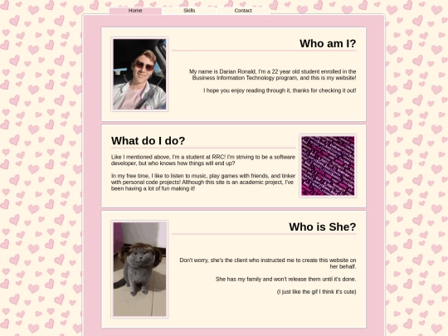This screenshot has width=448, height=336.
Task: Click 'I hope you enjoy reading through it' line
Action: click(x=280, y=90)
